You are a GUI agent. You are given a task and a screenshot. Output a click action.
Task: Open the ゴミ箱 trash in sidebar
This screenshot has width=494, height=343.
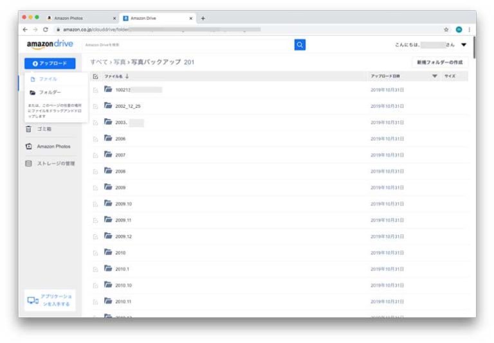coord(49,128)
